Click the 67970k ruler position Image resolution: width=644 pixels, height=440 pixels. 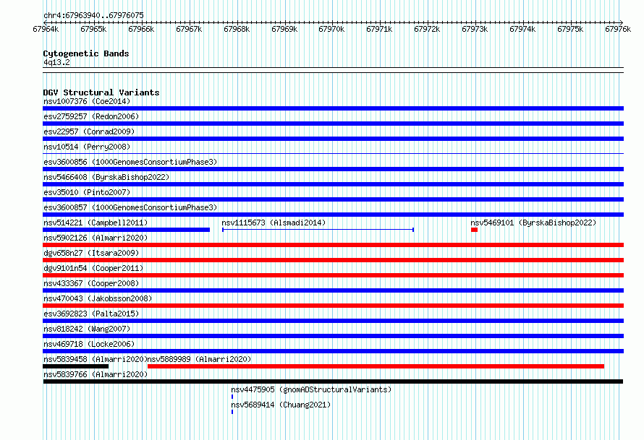click(331, 29)
